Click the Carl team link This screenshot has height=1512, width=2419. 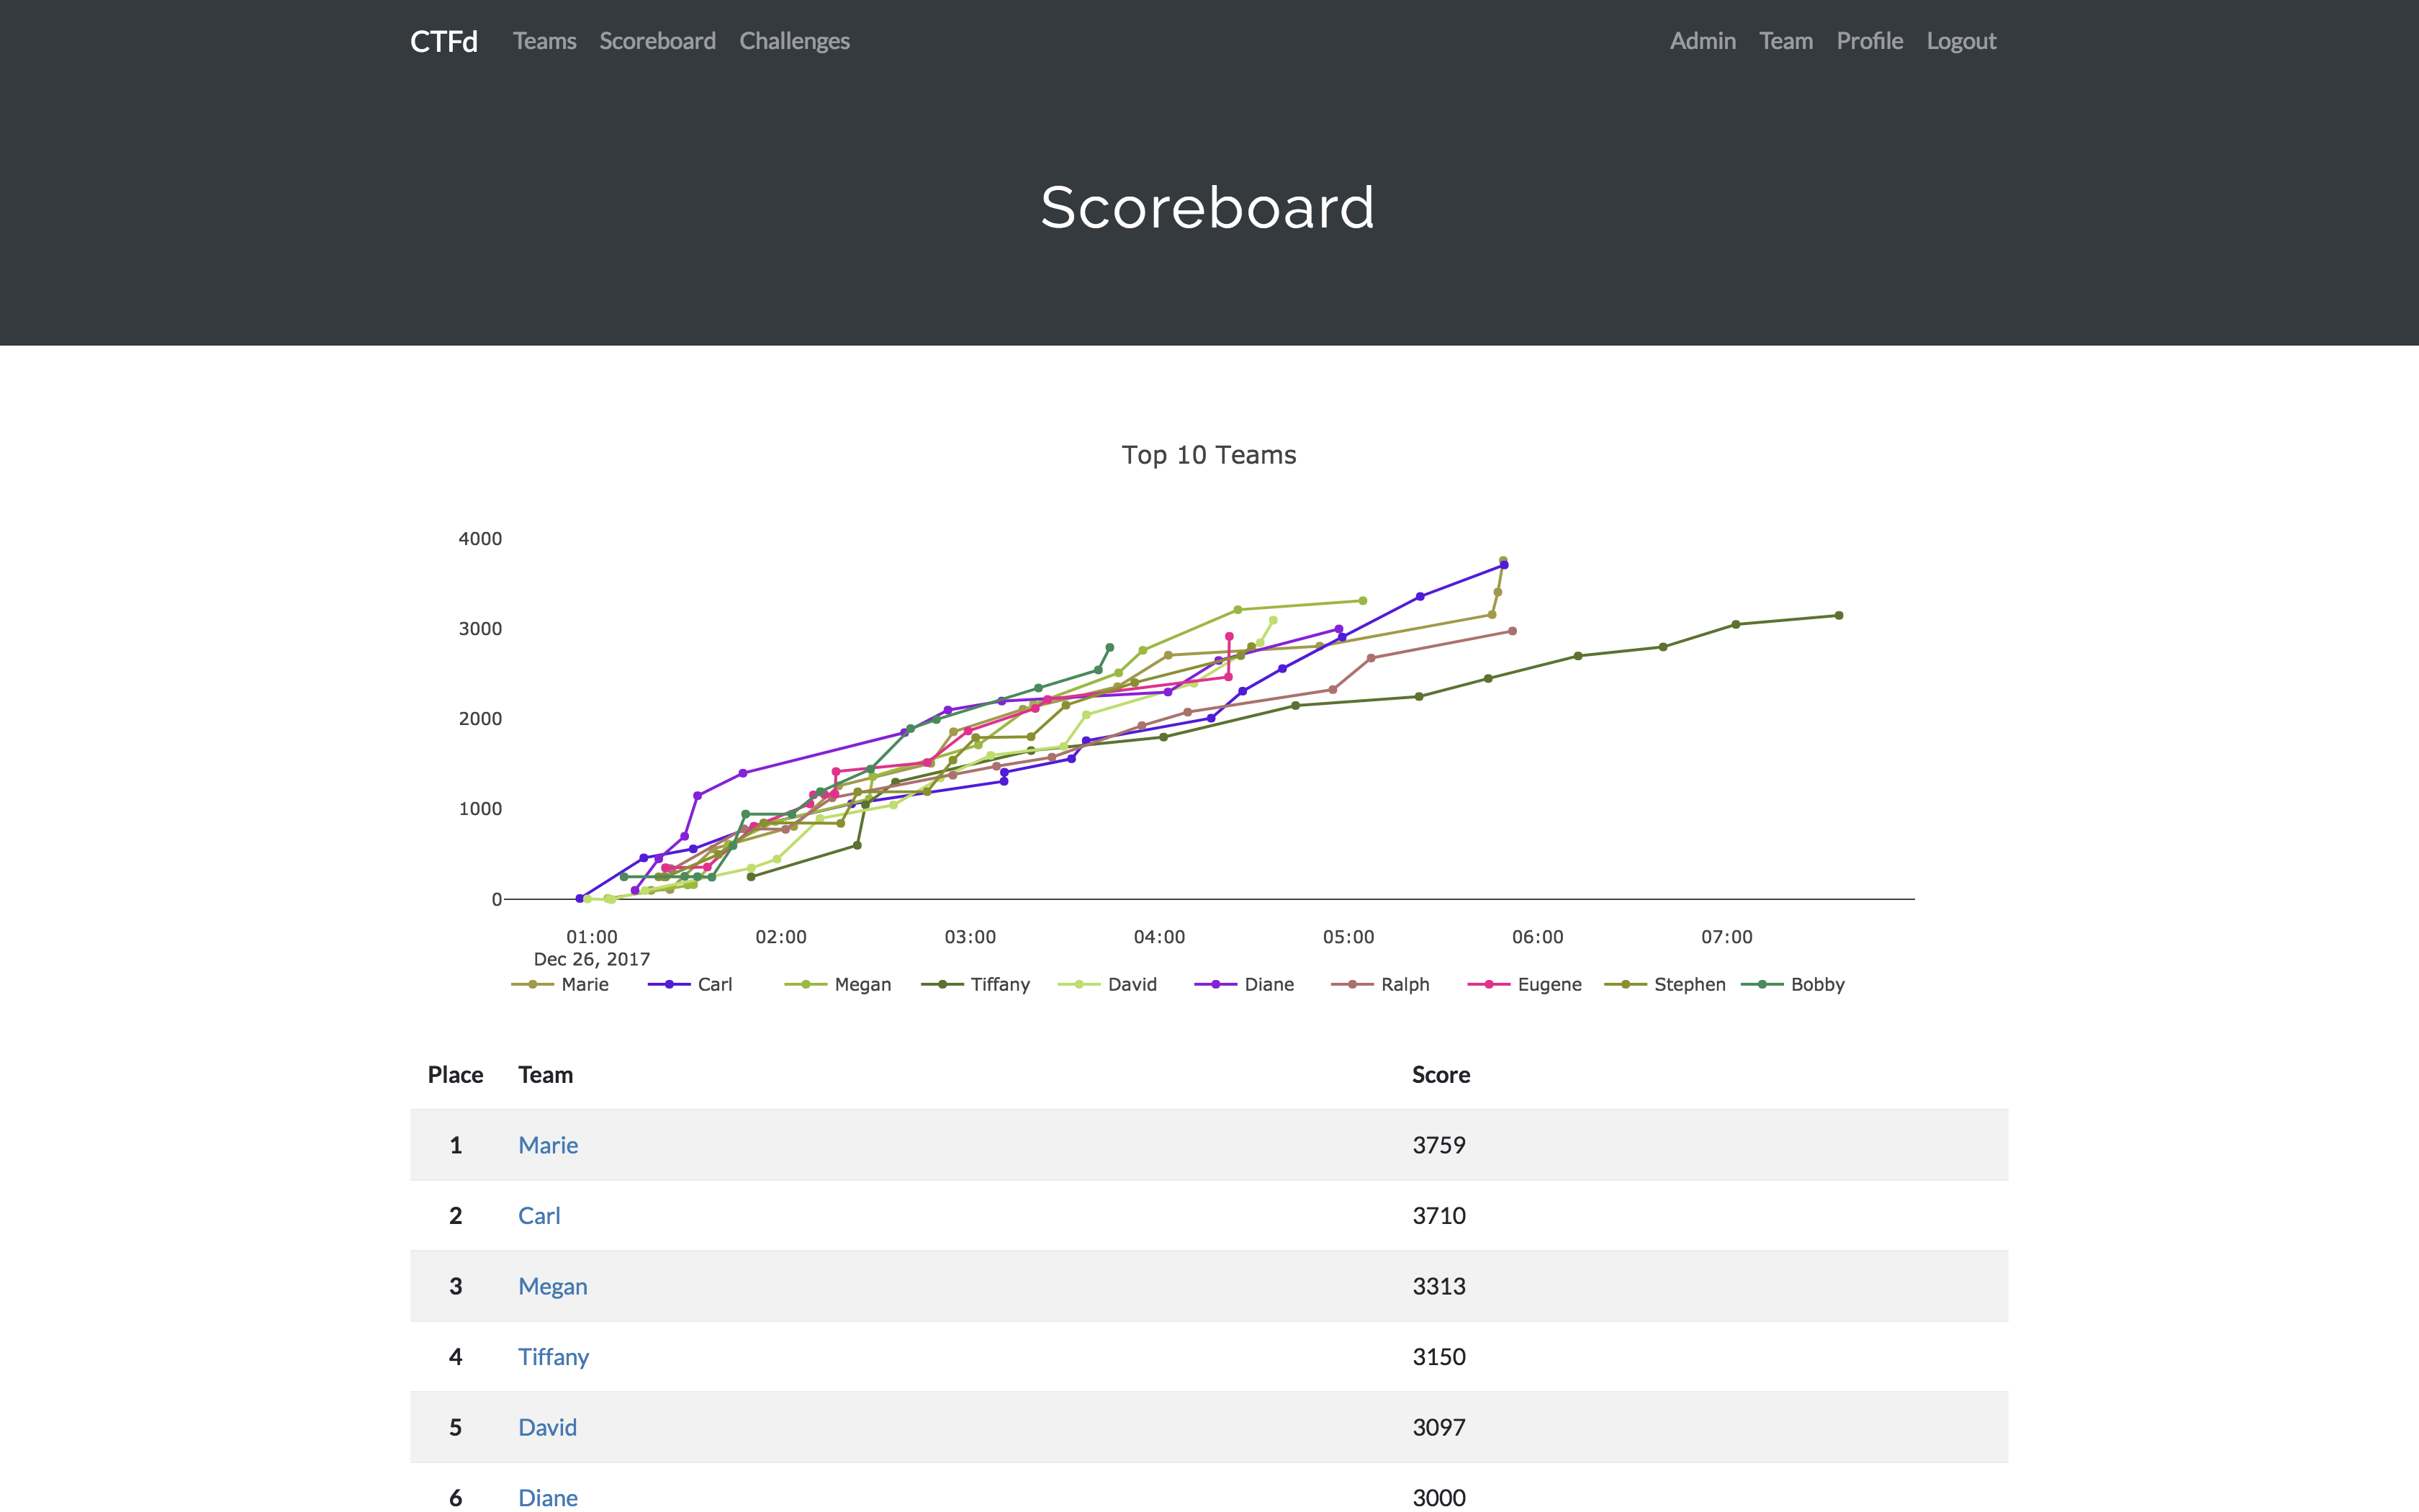pos(538,1214)
